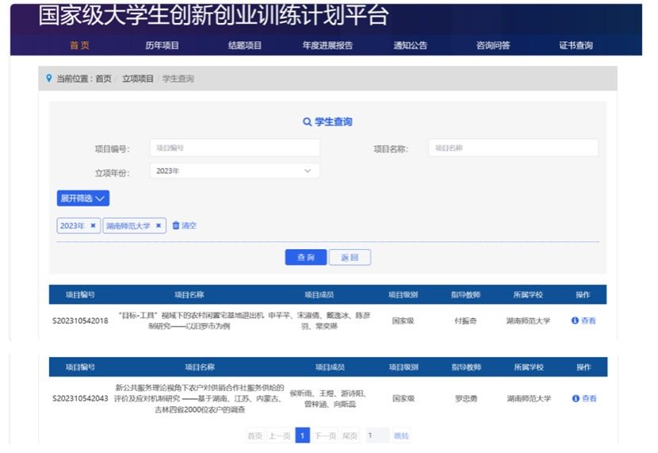
Task: Click the 下一页 pagination button
Action: pyautogui.click(x=325, y=436)
